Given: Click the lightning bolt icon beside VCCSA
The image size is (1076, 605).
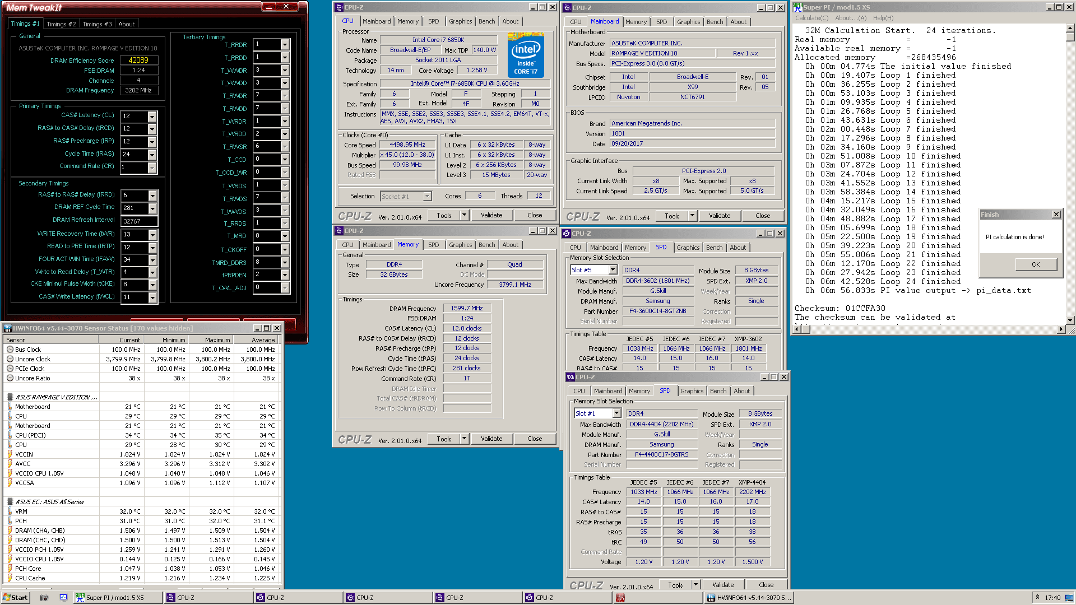Looking at the screenshot, I should [x=10, y=483].
